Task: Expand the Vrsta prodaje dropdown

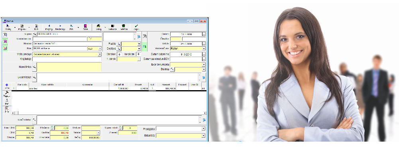Action: click(x=100, y=54)
